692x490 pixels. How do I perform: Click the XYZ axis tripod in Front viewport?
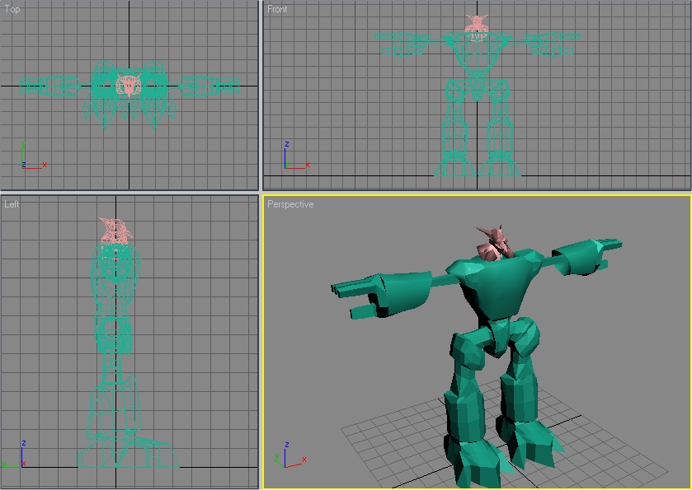(296, 156)
